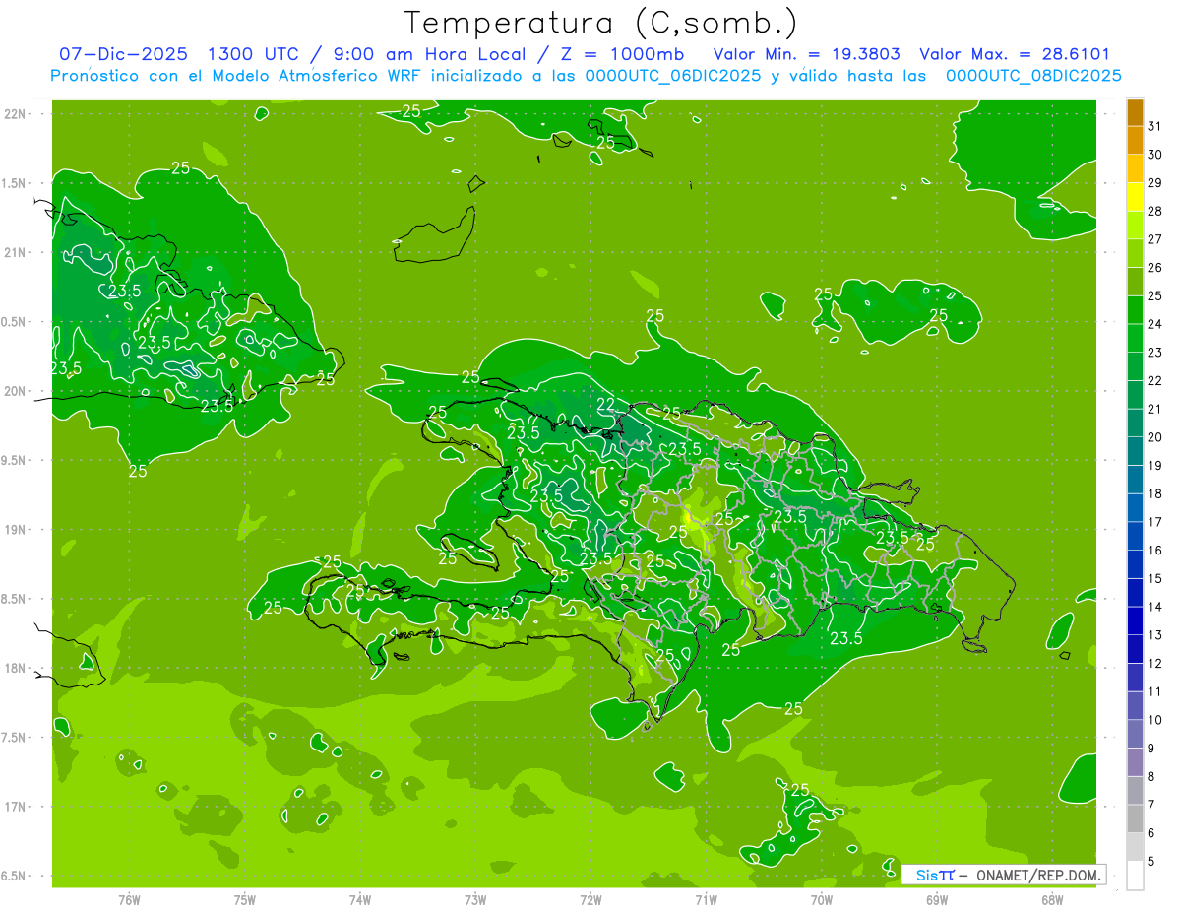The width and height of the screenshot is (1181, 913).
Task: Click the "74W" longitude axis label
Action: tap(360, 899)
